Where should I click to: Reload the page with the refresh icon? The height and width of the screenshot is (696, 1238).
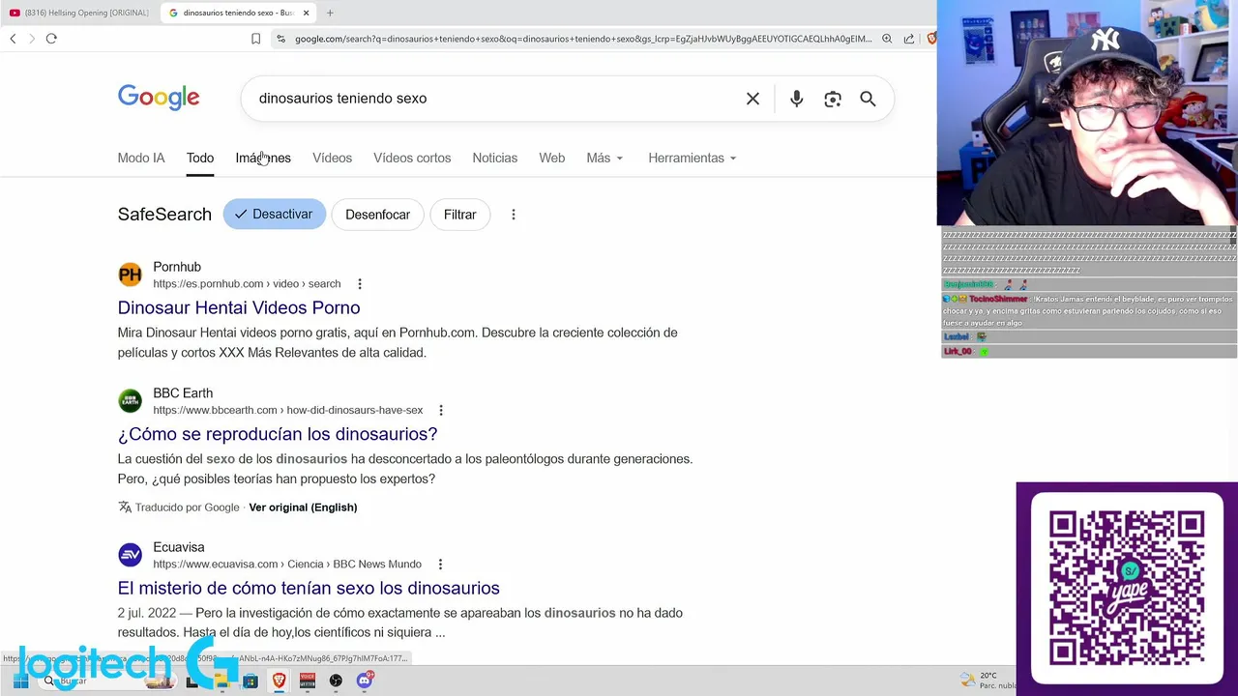(x=51, y=39)
